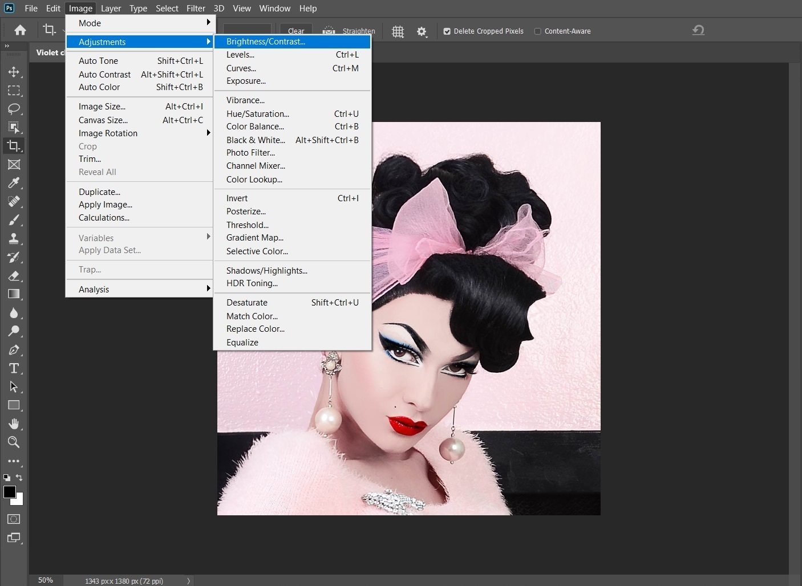Open the Filter menu
Viewport: 802px width, 586px height.
(196, 8)
